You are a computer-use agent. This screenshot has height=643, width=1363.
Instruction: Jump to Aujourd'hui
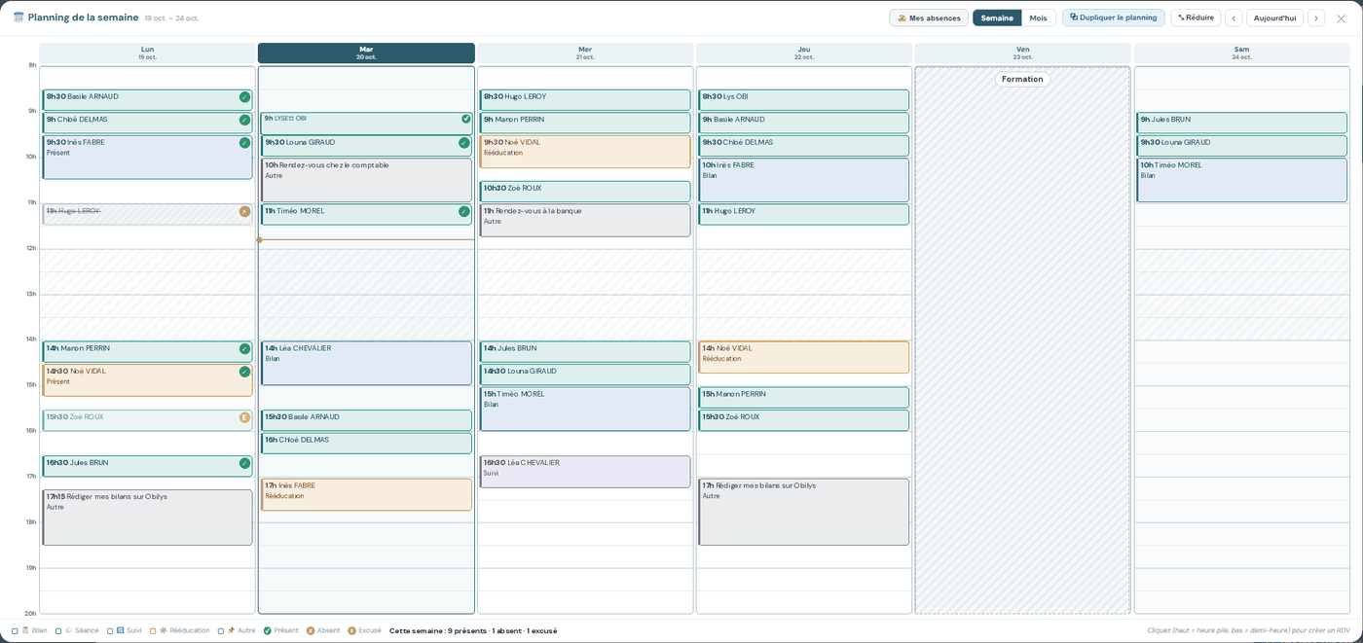pos(1275,18)
